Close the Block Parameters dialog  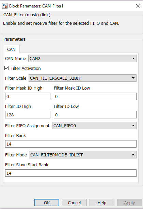[138, 6]
